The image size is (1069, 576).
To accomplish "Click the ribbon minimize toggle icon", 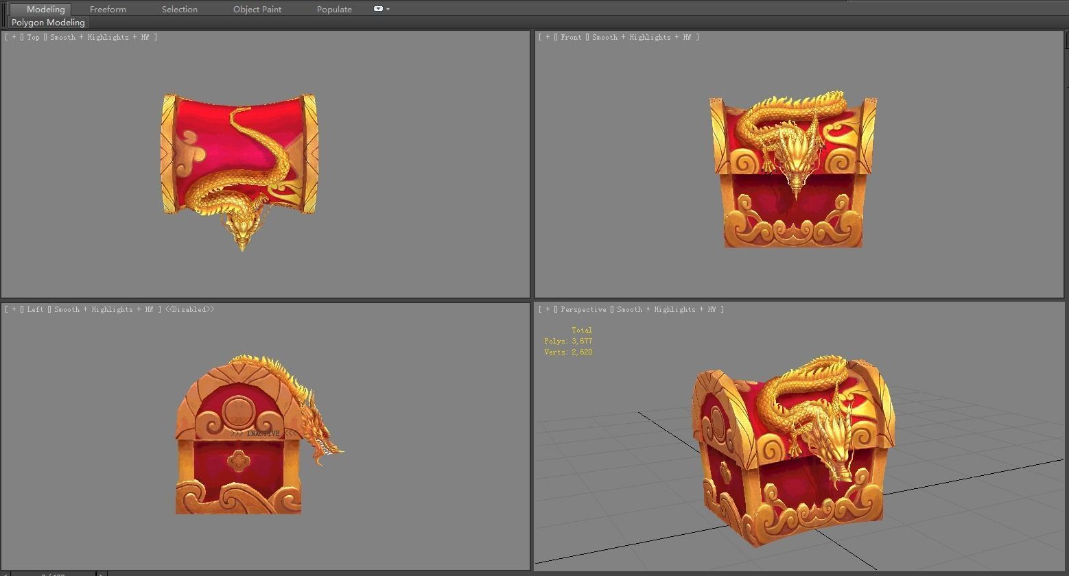I will point(378,9).
